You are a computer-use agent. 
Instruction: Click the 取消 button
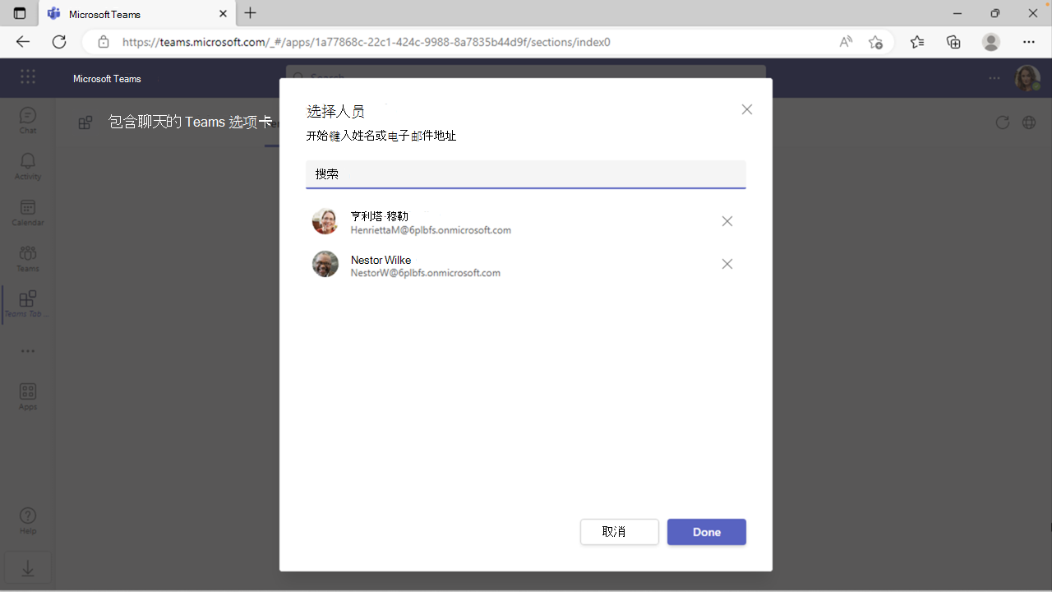pos(620,532)
